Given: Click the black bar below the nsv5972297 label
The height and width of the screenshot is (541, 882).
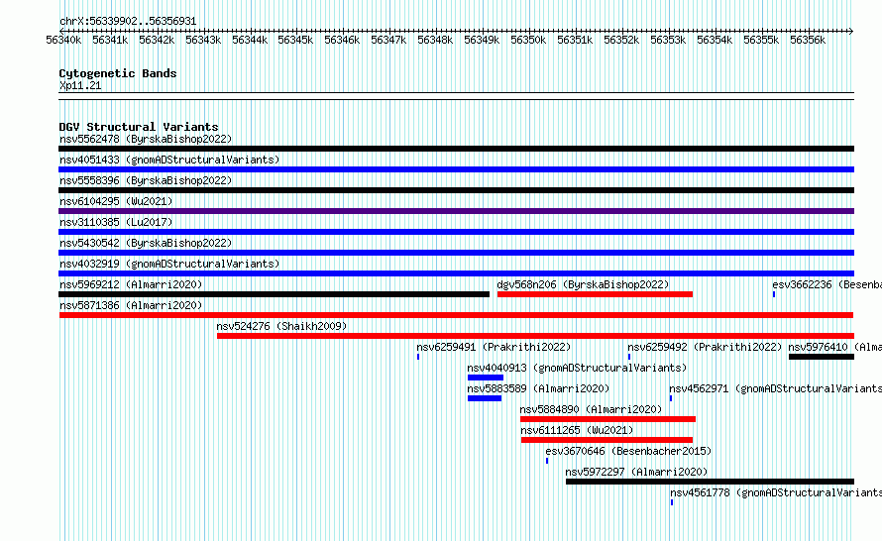Looking at the screenshot, I should (710, 482).
